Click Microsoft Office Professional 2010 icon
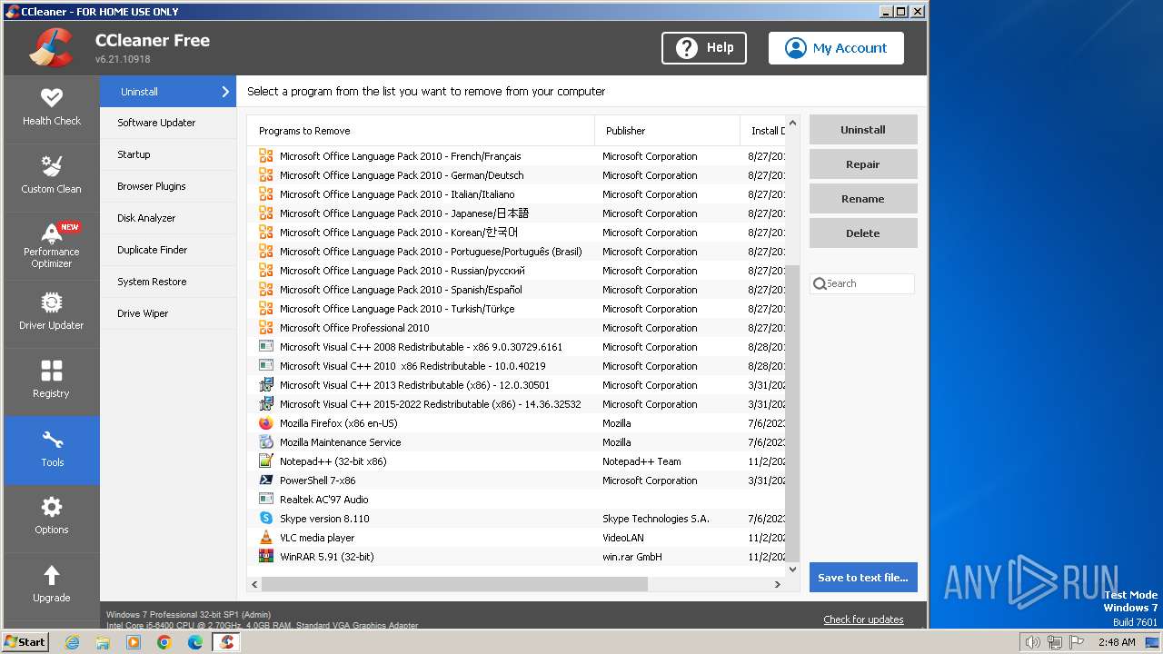This screenshot has width=1163, height=654. (x=266, y=328)
